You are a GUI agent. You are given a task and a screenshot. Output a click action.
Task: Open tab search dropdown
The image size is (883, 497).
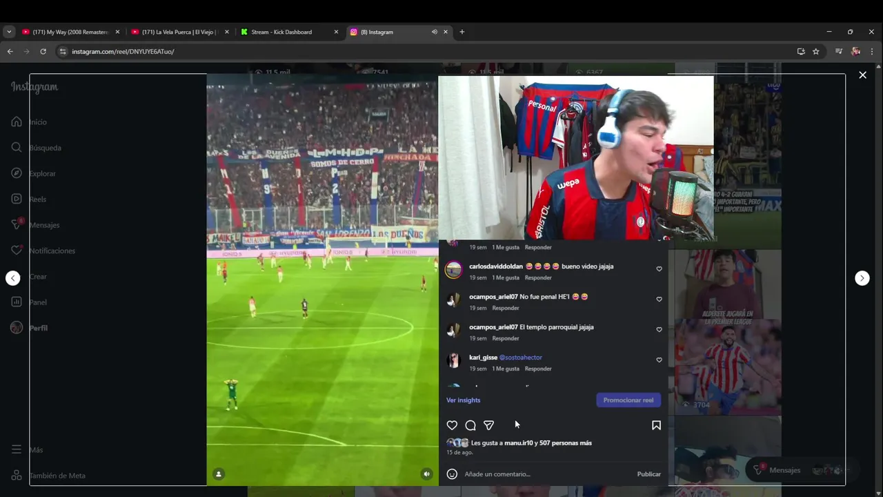(x=9, y=32)
